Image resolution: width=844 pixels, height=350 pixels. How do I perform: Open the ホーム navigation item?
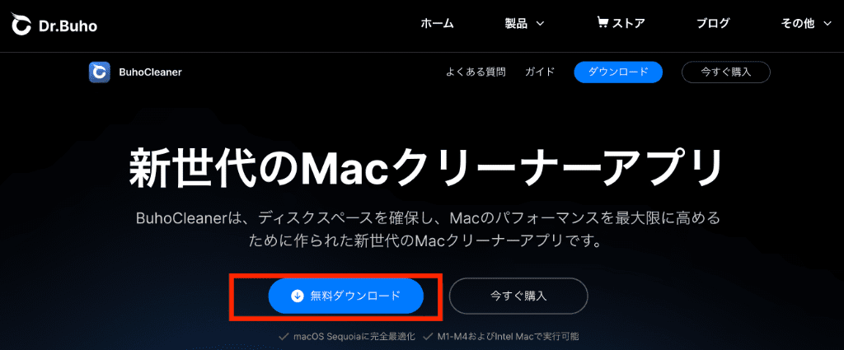click(437, 24)
